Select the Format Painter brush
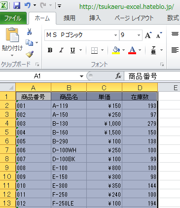This screenshot has width=180, height=208. [x=30, y=54]
